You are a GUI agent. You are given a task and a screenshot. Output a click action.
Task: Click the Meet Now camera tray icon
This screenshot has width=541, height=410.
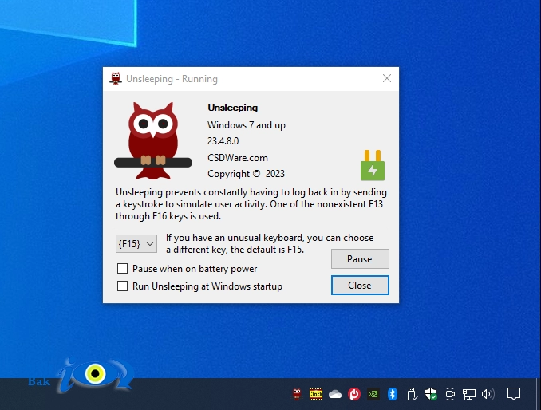[x=450, y=394]
